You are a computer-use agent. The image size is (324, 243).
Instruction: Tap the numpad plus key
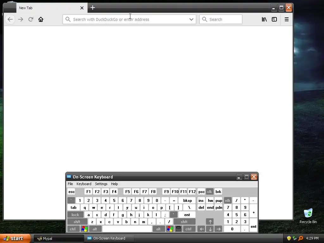[x=253, y=211]
